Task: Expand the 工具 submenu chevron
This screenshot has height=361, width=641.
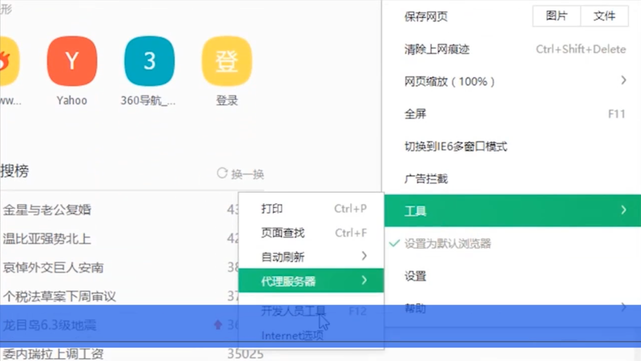Action: [623, 210]
